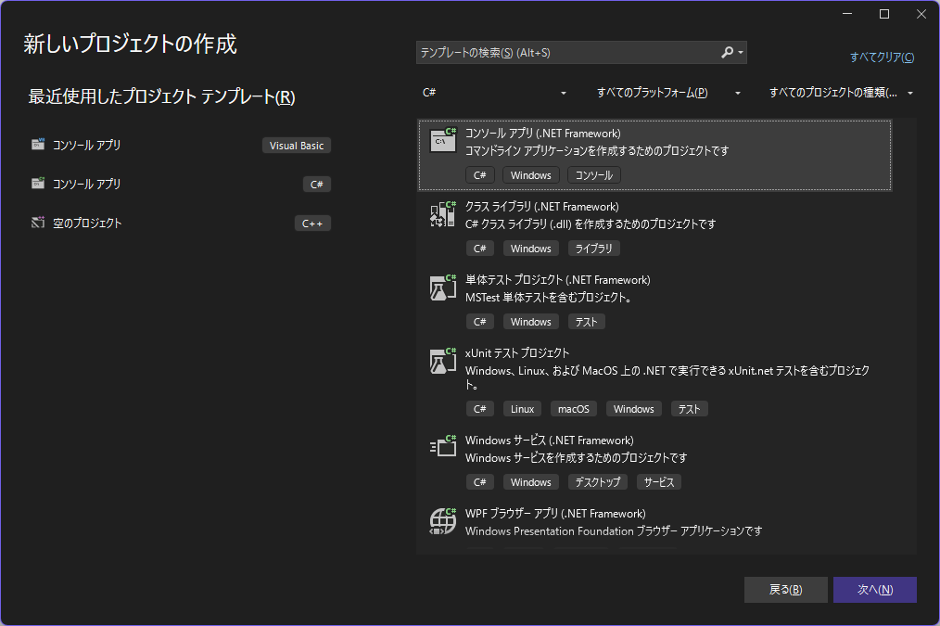Open the C# language dropdown
The width and height of the screenshot is (940, 626).
(493, 93)
